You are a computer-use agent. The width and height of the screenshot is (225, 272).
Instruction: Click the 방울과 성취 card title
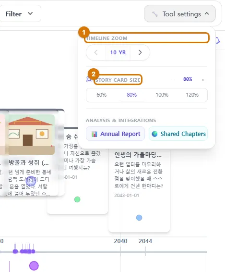point(29,162)
